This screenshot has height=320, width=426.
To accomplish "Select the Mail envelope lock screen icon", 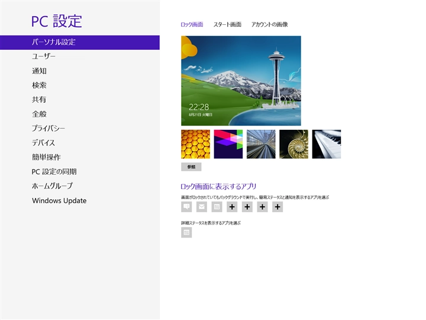I will 202,207.
